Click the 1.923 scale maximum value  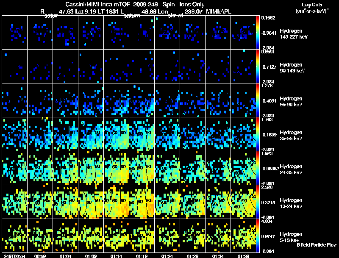(267, 154)
